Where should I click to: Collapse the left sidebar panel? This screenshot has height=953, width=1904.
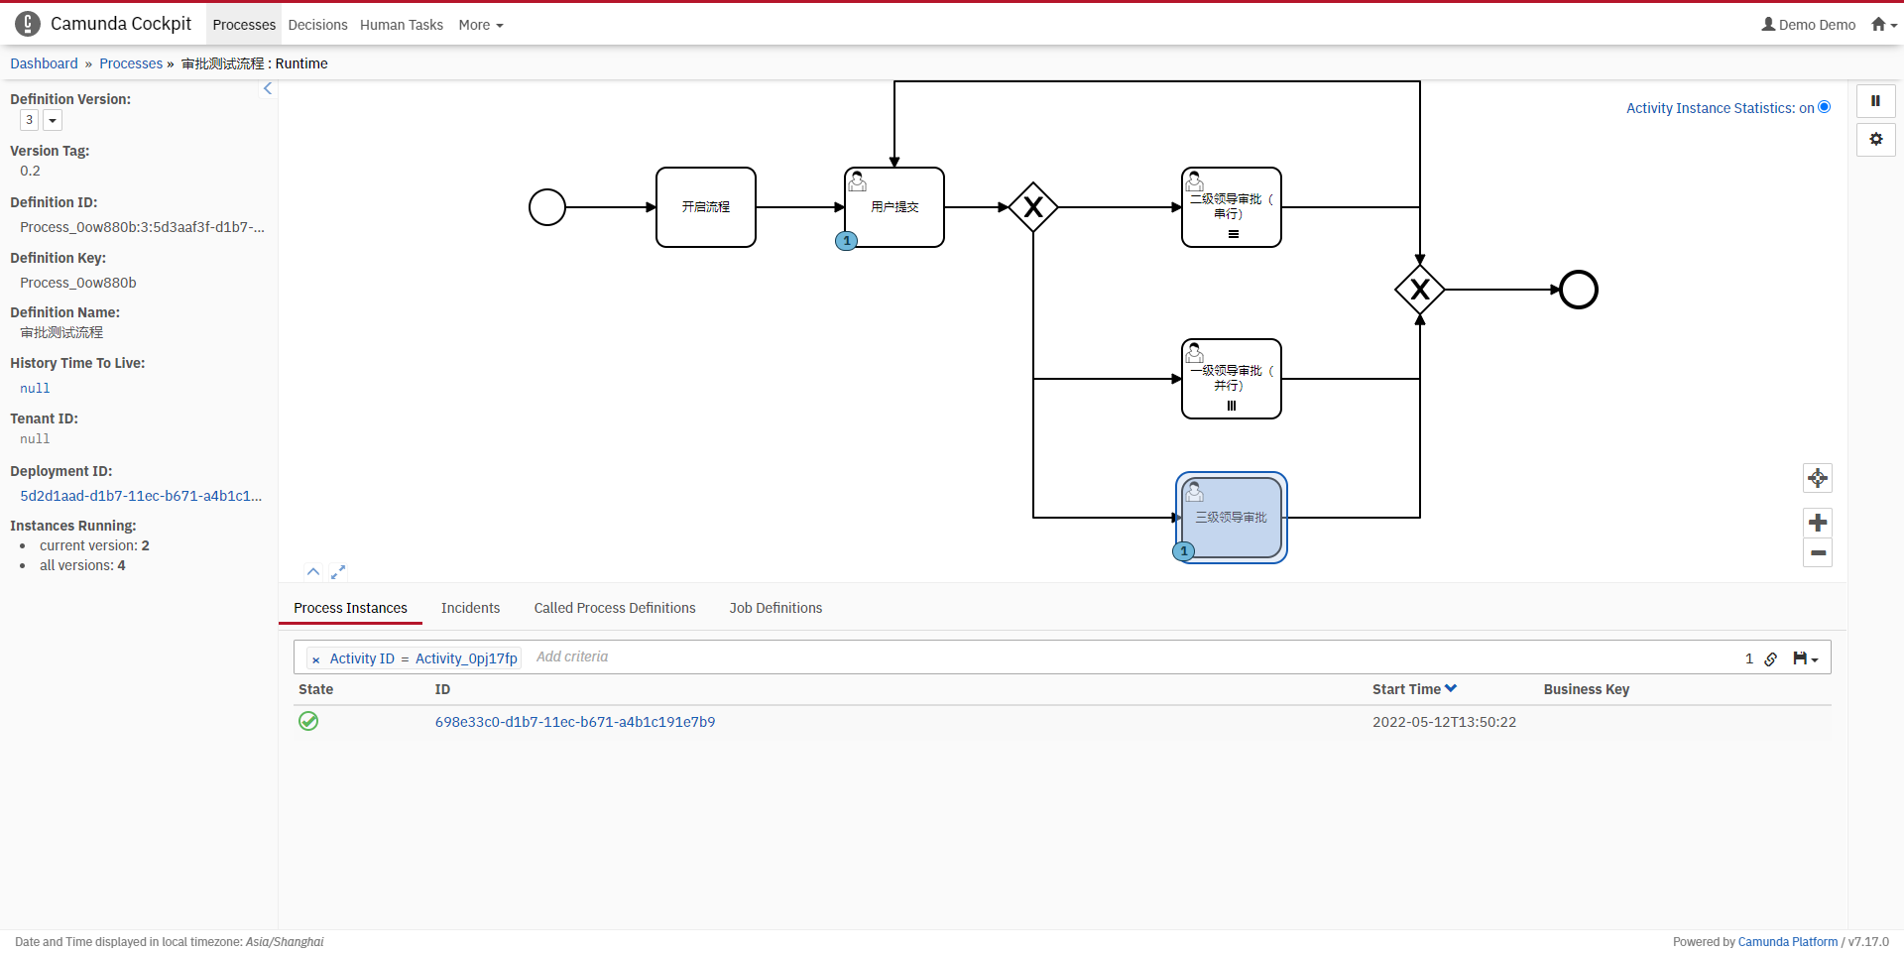tap(267, 89)
